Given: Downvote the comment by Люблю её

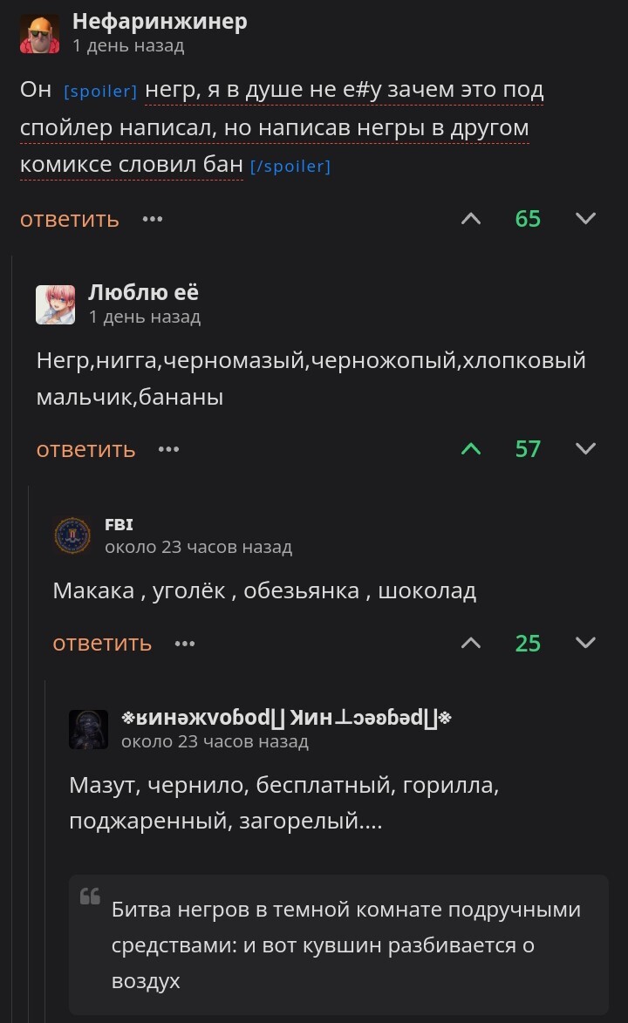Looking at the screenshot, I should (586, 449).
